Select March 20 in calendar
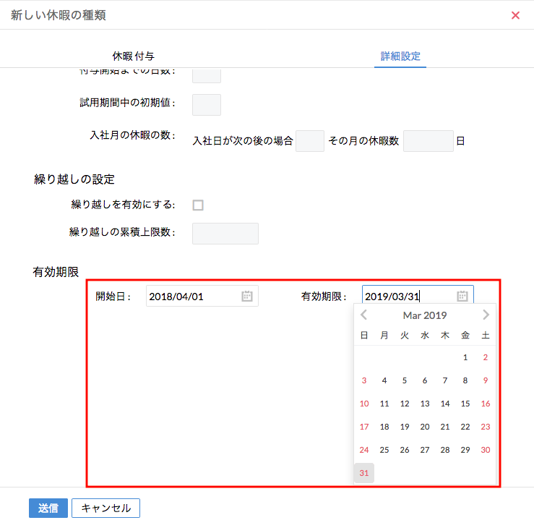Image resolution: width=534 pixels, height=528 pixels. [x=425, y=427]
